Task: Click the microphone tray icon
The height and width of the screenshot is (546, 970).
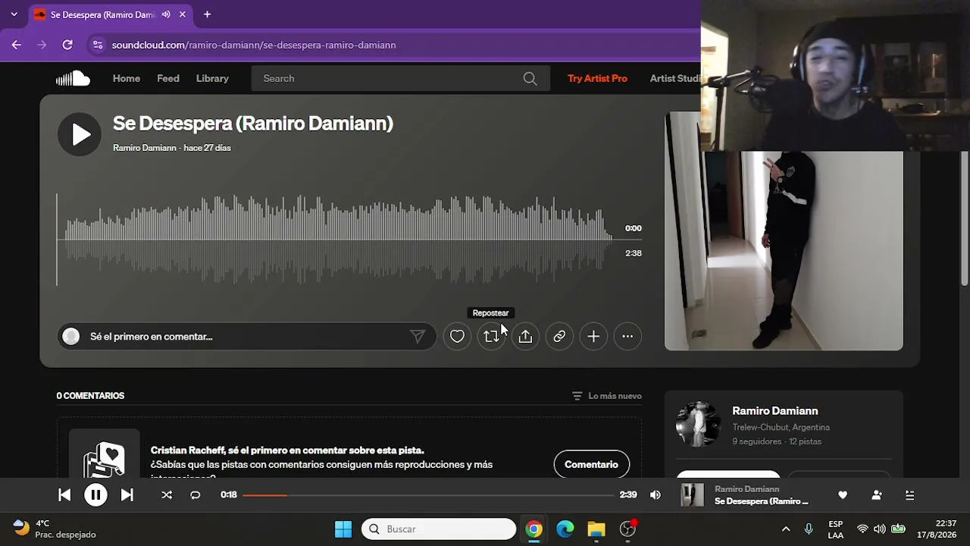Action: pos(809,529)
